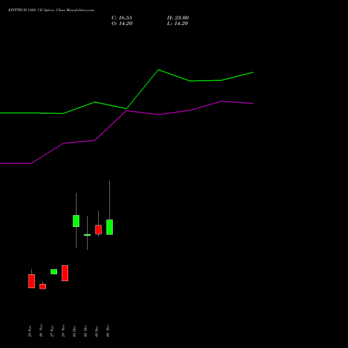
Task: Click the 25 Nov date label
Action: (x=30, y=331)
